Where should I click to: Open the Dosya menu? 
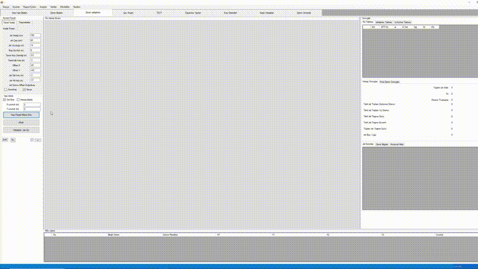tap(6, 7)
